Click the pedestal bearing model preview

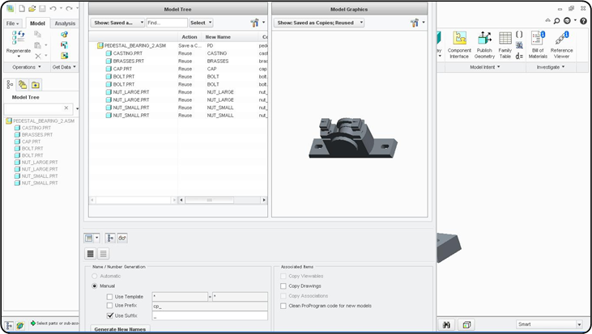tap(352, 138)
